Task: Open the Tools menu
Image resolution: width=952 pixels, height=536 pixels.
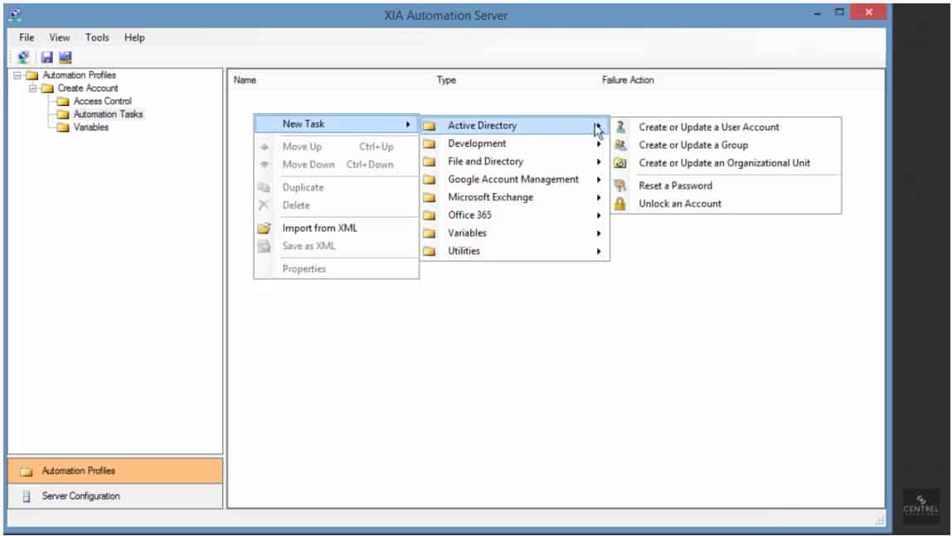Action: [97, 37]
